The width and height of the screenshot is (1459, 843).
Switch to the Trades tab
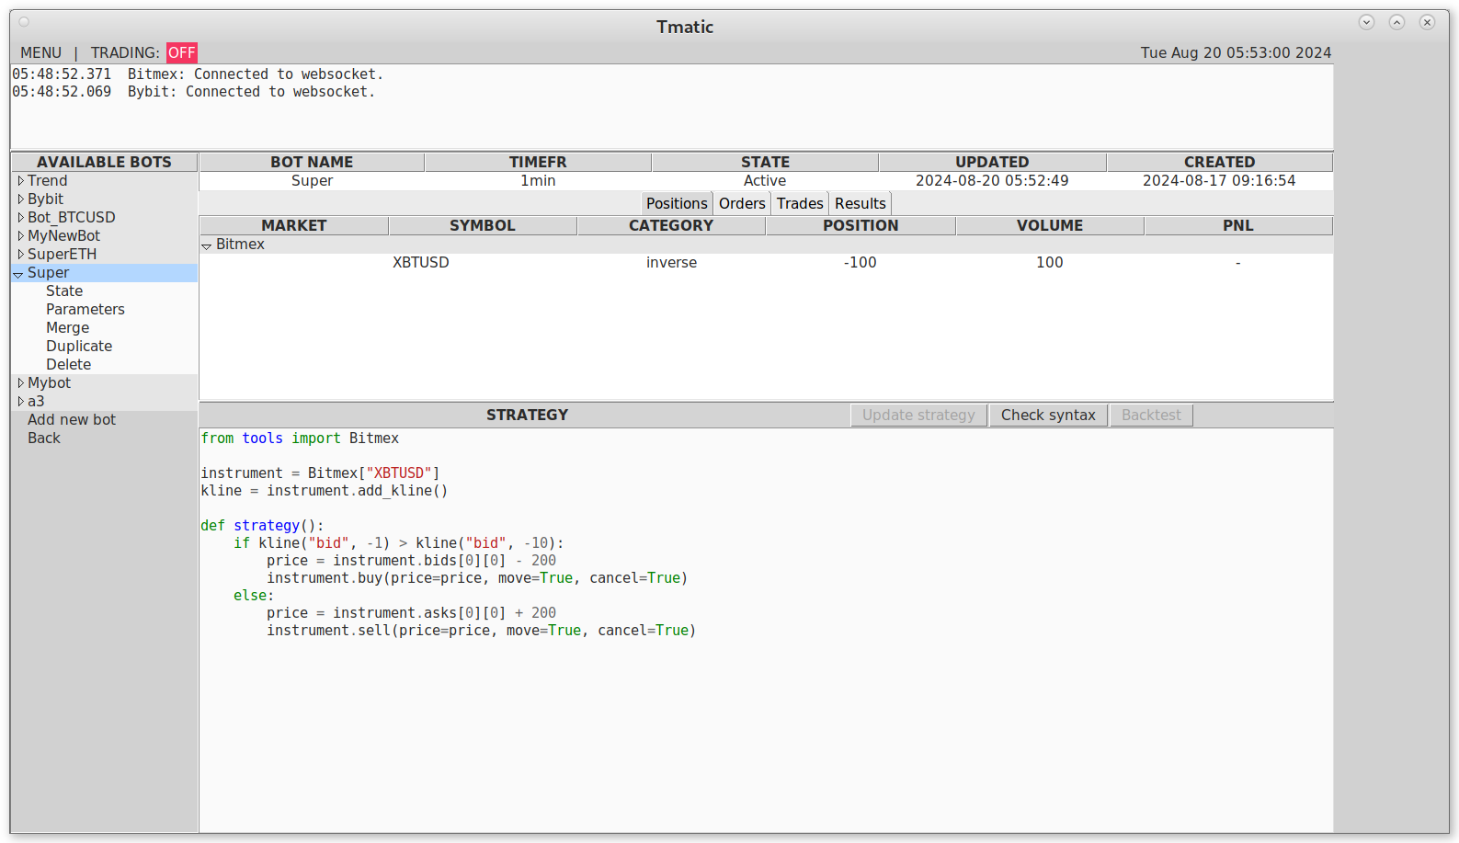800,203
